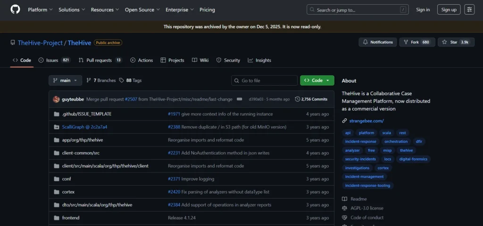Click the cortex topic tag
The height and width of the screenshot is (226, 483).
tap(383, 168)
